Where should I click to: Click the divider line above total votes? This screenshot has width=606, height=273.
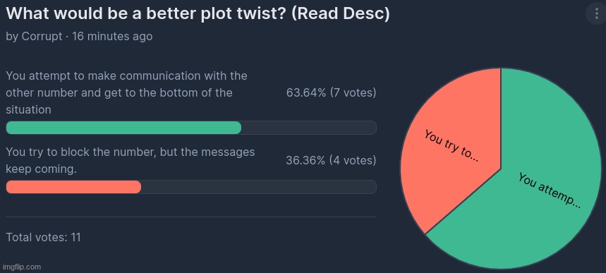[x=191, y=217]
